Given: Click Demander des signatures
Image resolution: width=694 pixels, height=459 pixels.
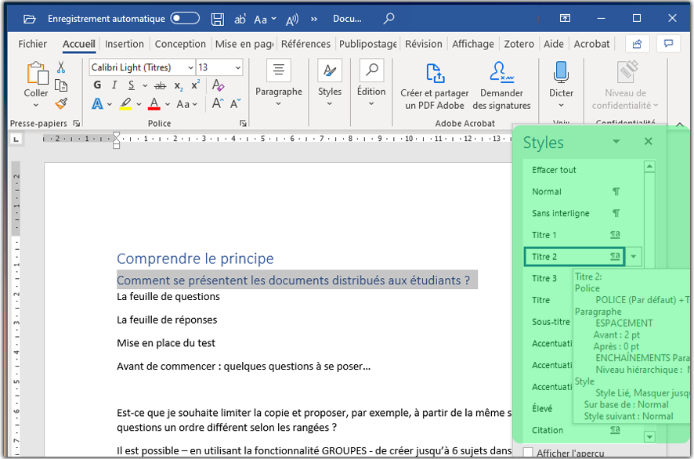Looking at the screenshot, I should pos(501,86).
